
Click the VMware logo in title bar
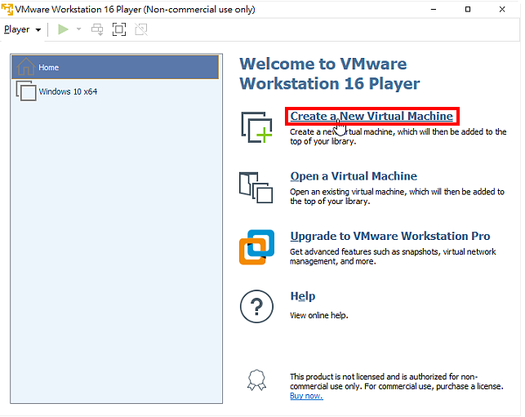(7, 9)
